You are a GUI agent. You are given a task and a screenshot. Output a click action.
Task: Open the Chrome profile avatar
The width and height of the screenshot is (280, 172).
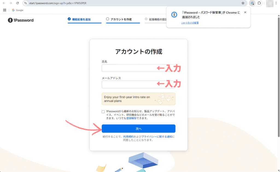pos(270,3)
